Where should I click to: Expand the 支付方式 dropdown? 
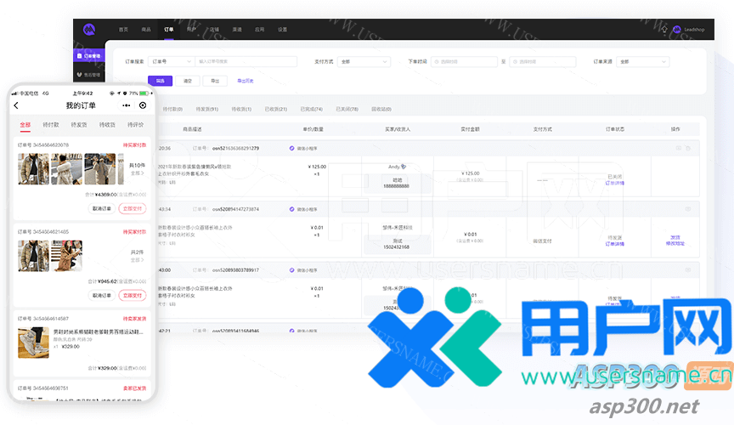[x=360, y=61]
